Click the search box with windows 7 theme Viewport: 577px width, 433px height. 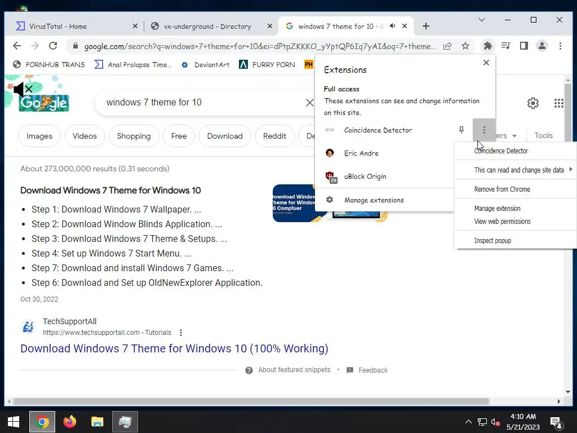tap(202, 103)
